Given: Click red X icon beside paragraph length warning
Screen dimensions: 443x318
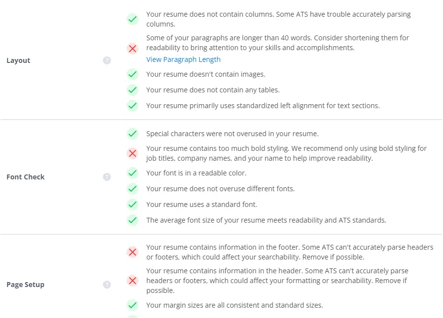Looking at the screenshot, I should tap(133, 48).
